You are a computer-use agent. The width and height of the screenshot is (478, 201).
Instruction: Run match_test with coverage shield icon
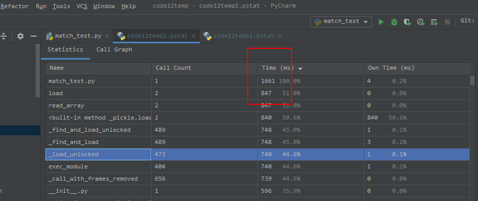pos(408,22)
